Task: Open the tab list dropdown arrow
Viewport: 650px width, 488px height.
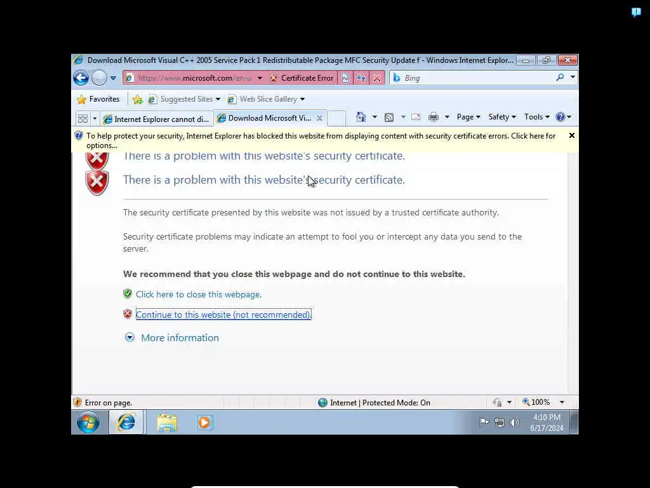Action: 95,119
